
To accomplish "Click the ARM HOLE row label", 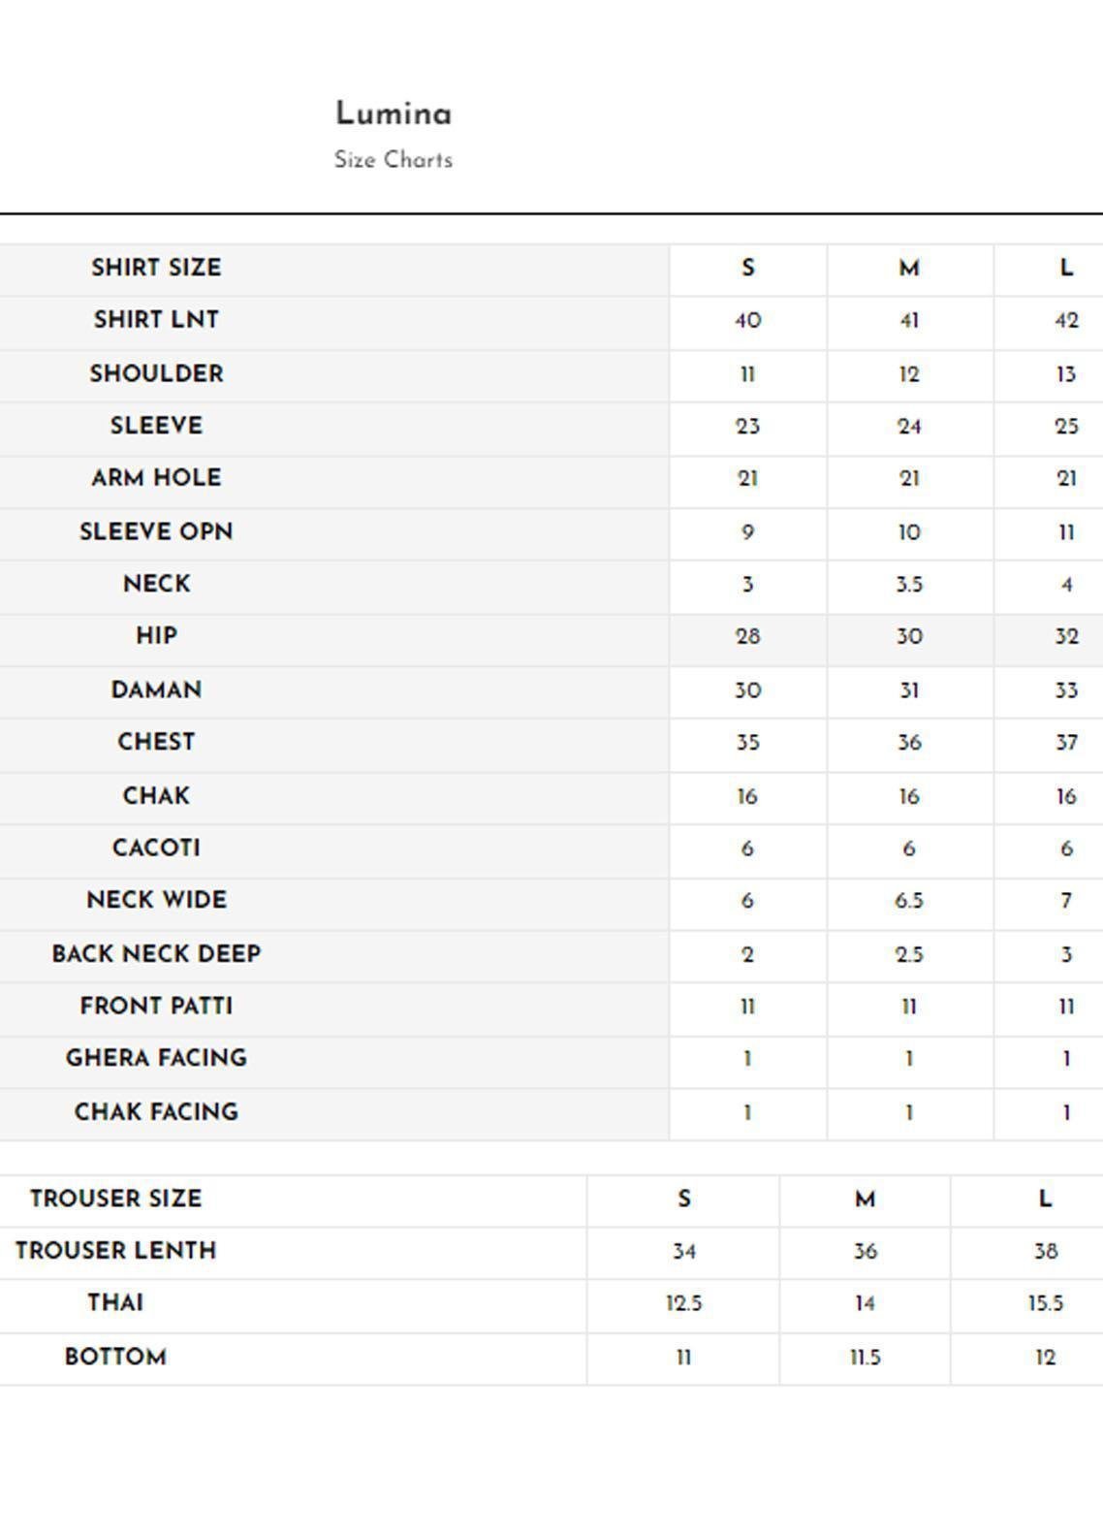I will point(156,478).
